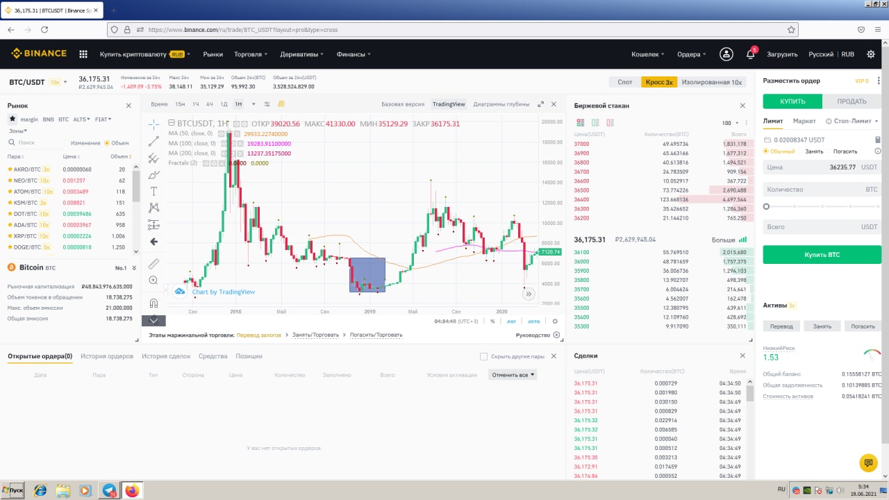This screenshot has height=500, width=889.
Task: Switch chart to Диаграммы глубины
Action: coord(501,104)
